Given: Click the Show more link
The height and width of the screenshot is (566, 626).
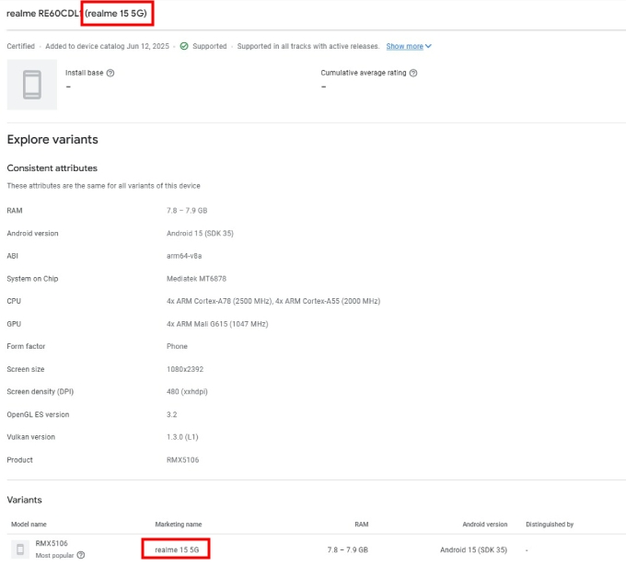Looking at the screenshot, I should tap(404, 46).
